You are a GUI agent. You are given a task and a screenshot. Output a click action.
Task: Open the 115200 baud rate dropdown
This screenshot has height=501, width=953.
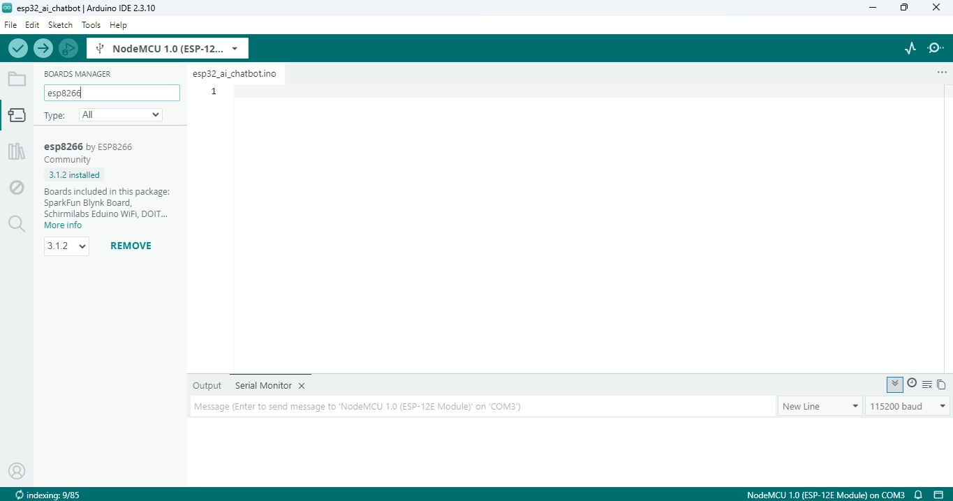(908, 406)
